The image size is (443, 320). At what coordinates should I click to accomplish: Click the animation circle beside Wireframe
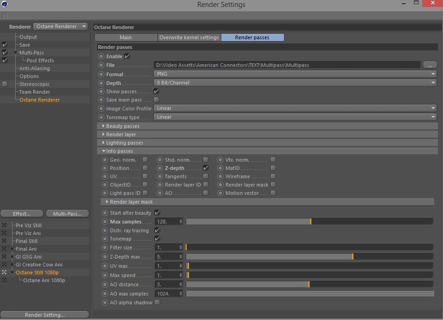pyautogui.click(x=220, y=176)
